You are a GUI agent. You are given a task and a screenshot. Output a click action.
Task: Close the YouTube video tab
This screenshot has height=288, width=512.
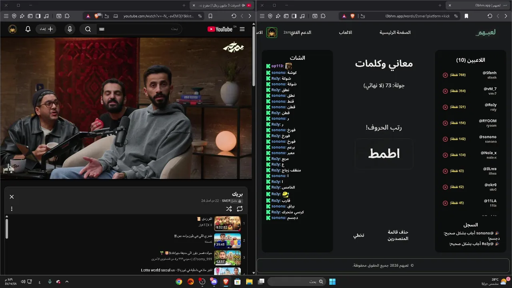pyautogui.click(x=194, y=5)
